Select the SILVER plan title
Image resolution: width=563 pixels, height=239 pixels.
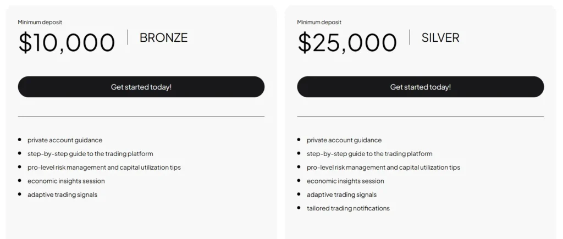click(440, 38)
